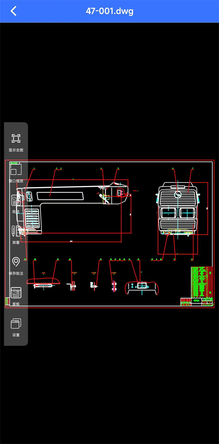
Task: Tap the louvered vent in side view
Action: point(32,218)
